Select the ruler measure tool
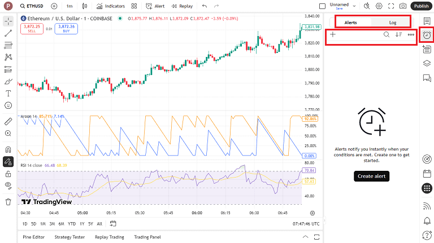 click(x=8, y=121)
